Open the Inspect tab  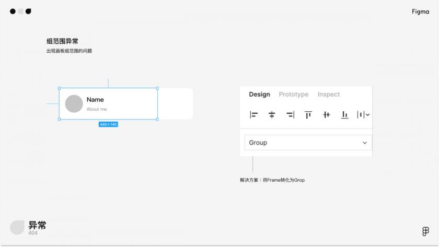pyautogui.click(x=328, y=95)
